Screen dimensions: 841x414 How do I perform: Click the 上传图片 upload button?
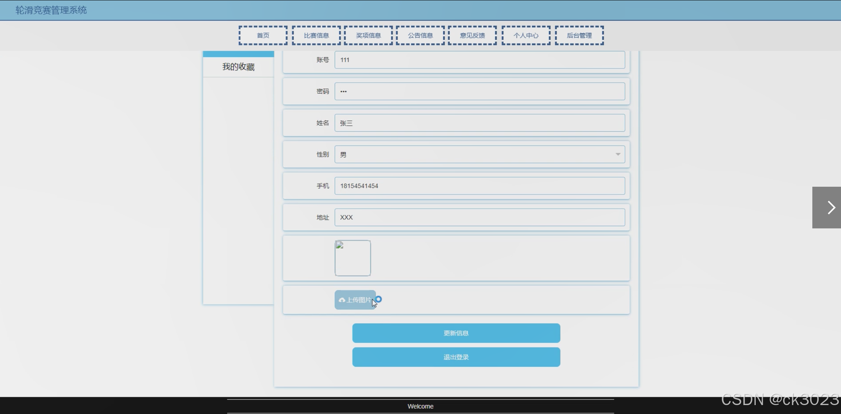click(x=355, y=300)
